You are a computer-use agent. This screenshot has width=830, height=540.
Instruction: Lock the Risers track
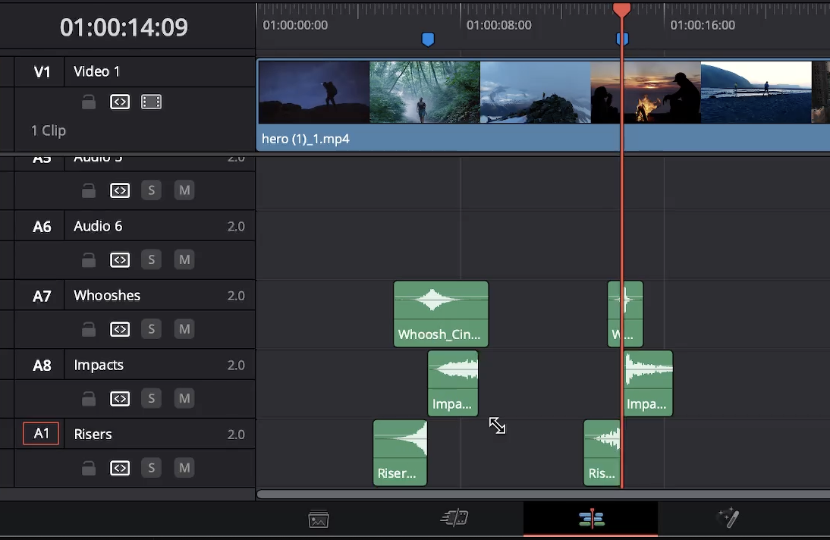coord(89,468)
